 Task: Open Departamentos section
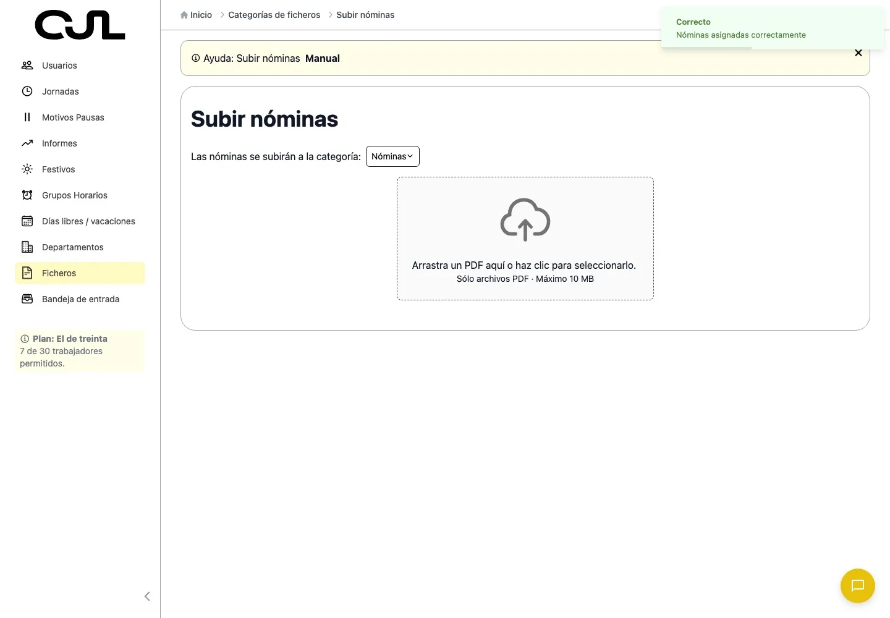(x=80, y=247)
